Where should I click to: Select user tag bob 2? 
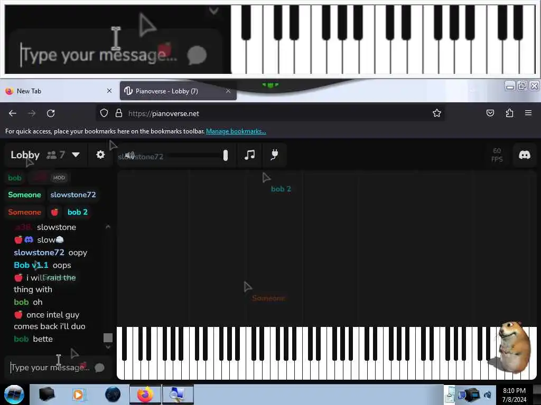click(78, 212)
